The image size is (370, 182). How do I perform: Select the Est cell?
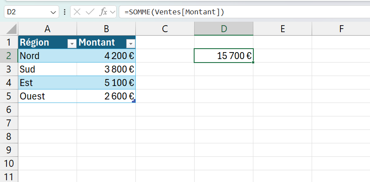47,83
